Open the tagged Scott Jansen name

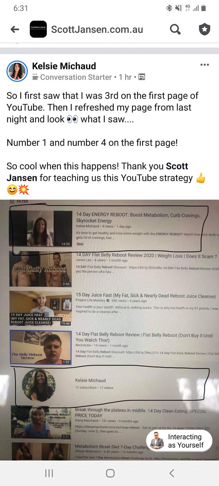tap(97, 172)
